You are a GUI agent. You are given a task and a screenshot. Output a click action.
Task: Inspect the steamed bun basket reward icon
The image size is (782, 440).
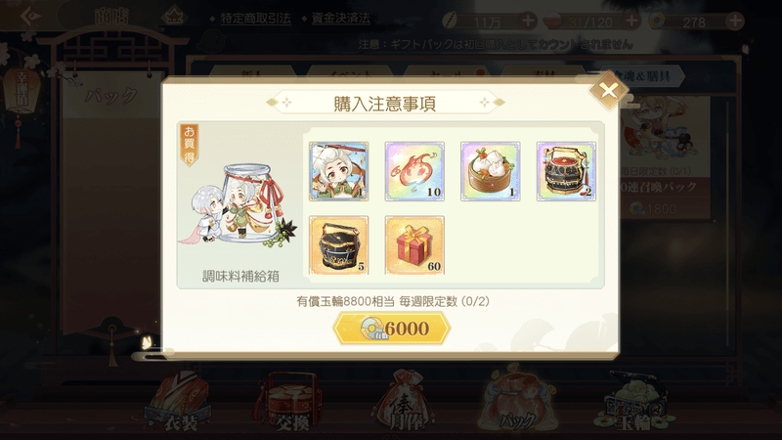tap(491, 171)
